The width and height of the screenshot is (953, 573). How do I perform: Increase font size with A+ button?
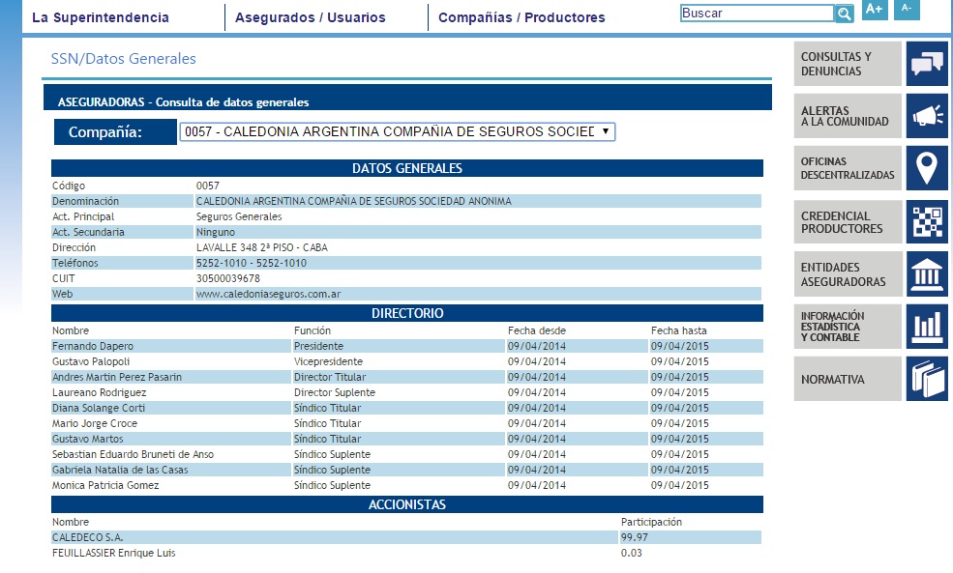pos(875,9)
